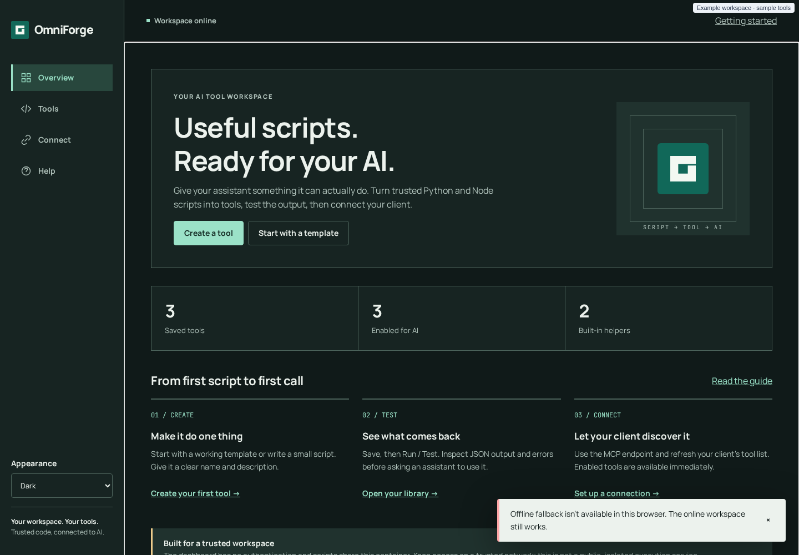
Task: Click the 'See what comes back' heading
Action: coord(411,436)
